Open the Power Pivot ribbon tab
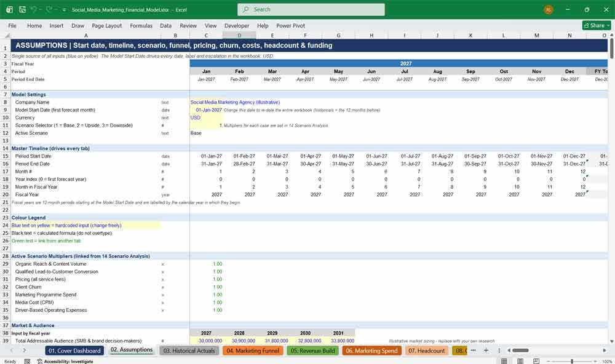The image size is (615, 364). coord(291,25)
